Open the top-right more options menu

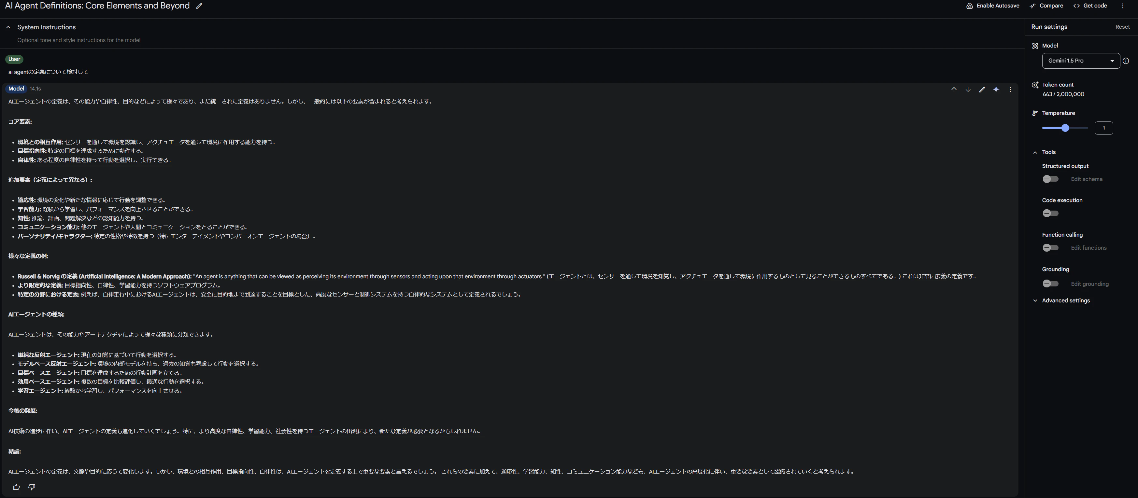point(1123,6)
